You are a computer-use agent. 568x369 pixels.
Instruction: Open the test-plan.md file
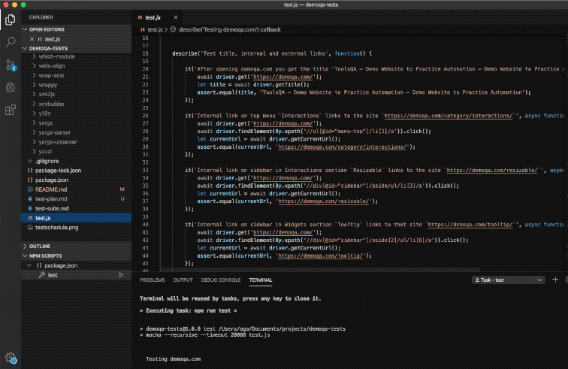click(76, 199)
